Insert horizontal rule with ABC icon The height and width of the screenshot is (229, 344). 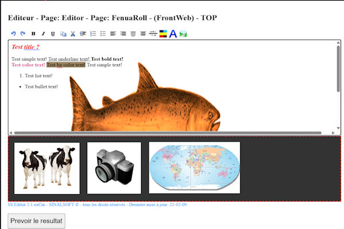click(x=153, y=34)
